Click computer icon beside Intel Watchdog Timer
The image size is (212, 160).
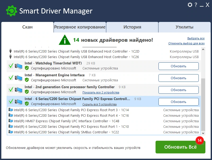coord(19,66)
